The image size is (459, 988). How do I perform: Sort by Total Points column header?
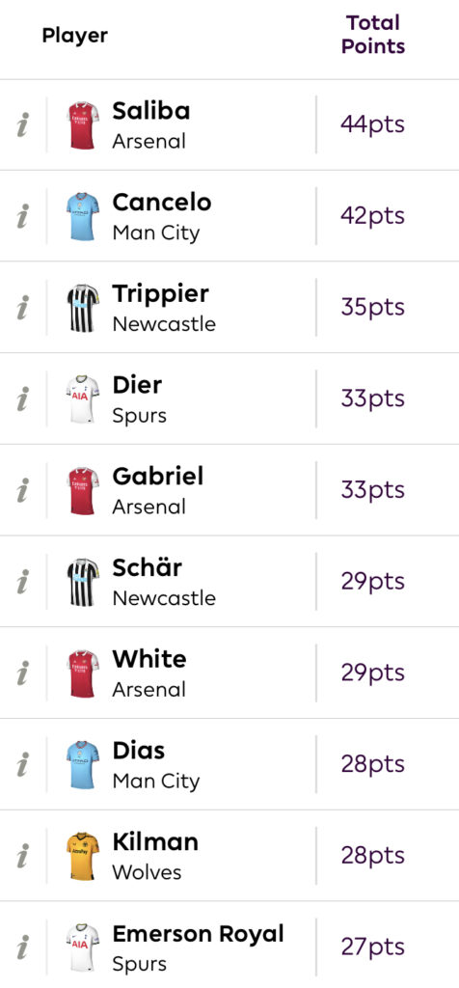(373, 35)
